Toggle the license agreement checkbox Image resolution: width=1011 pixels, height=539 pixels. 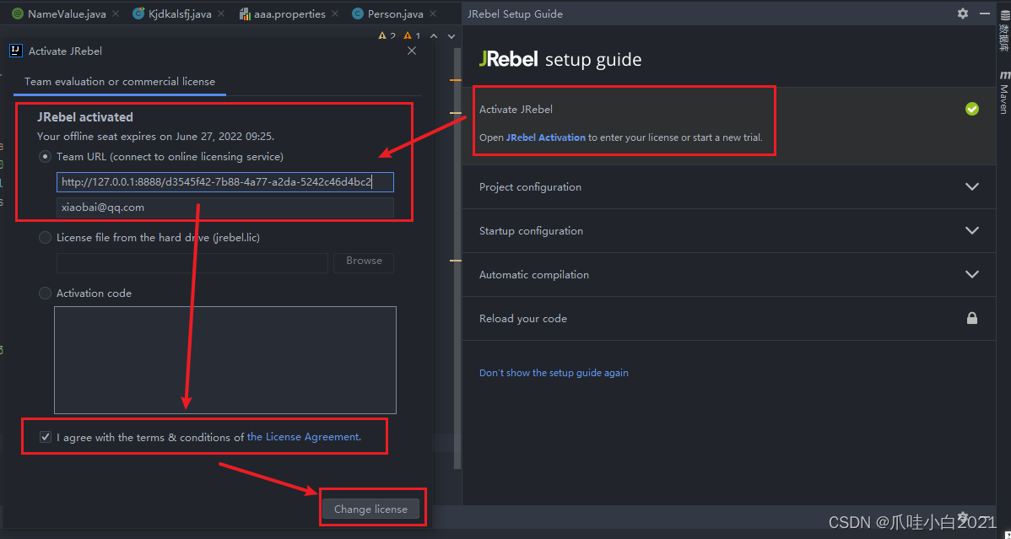click(45, 437)
